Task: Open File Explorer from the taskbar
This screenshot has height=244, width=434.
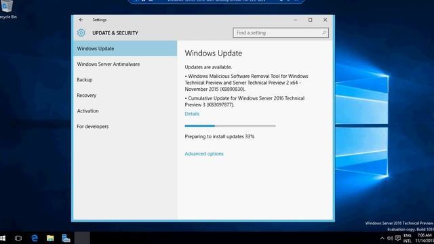Action: (x=50, y=238)
